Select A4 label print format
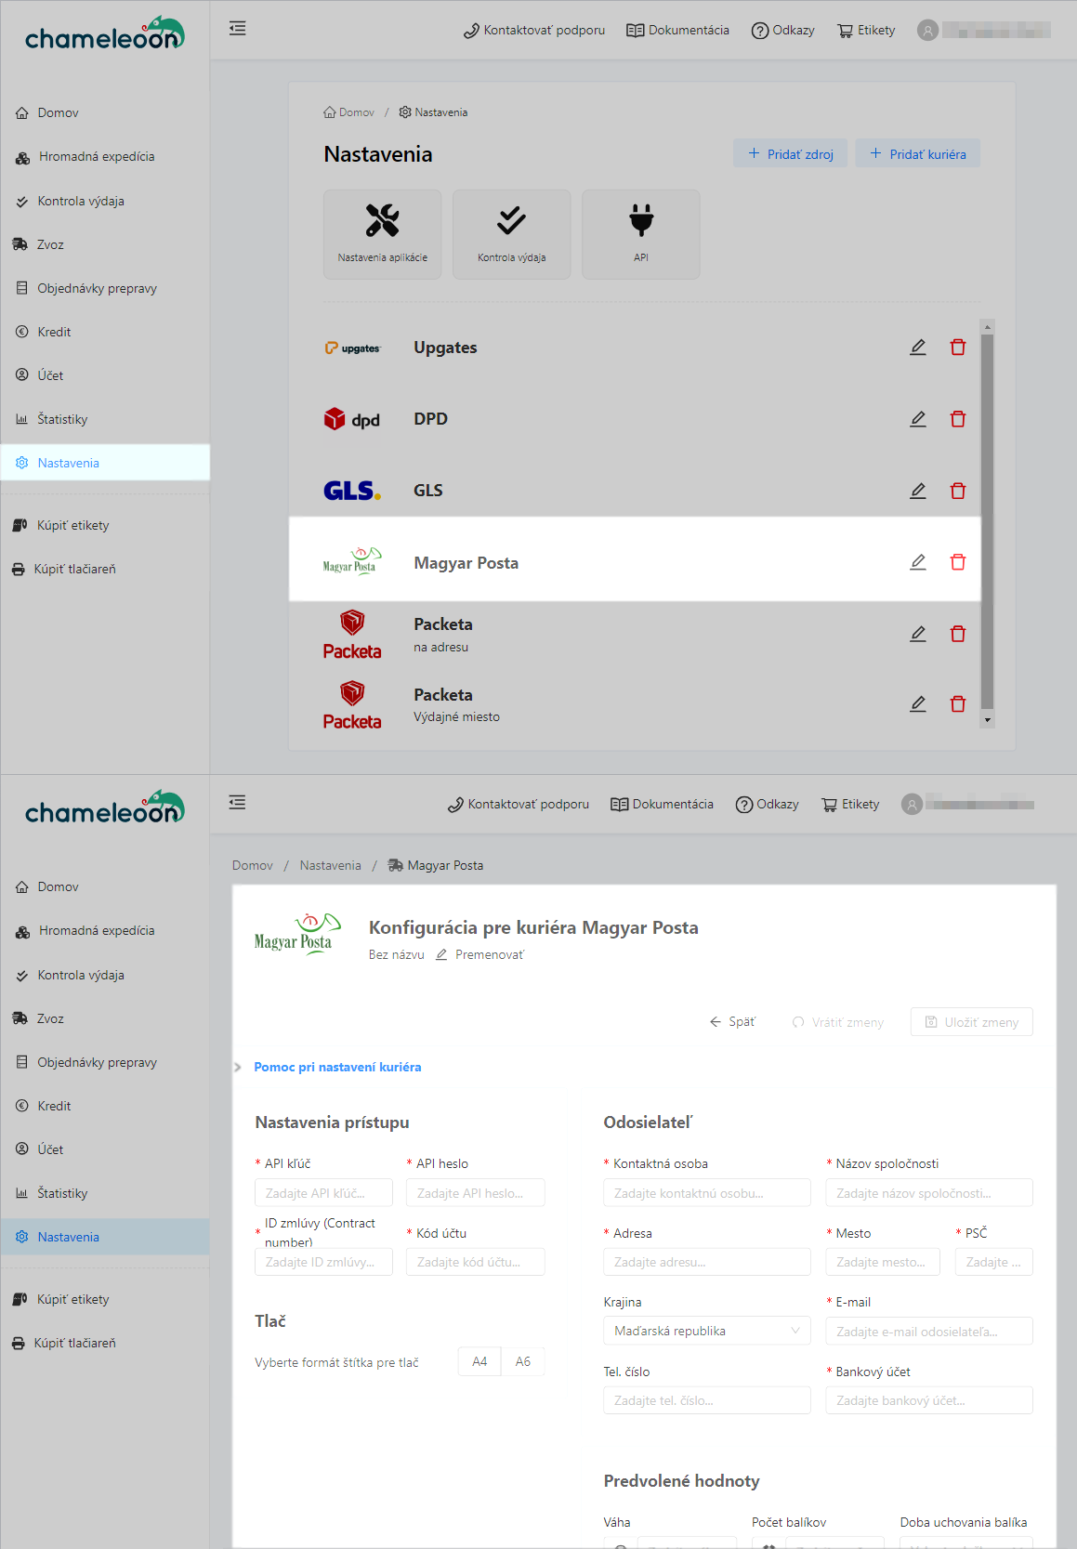This screenshot has height=1549, width=1077. point(479,1361)
